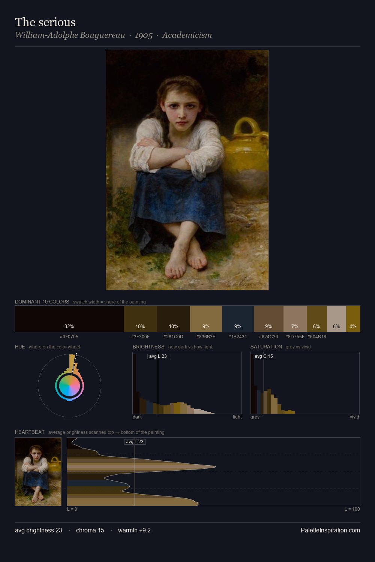The height and width of the screenshot is (562, 375).
Task: Click the #0F0705 darkest color swatch
Action: click(69, 319)
